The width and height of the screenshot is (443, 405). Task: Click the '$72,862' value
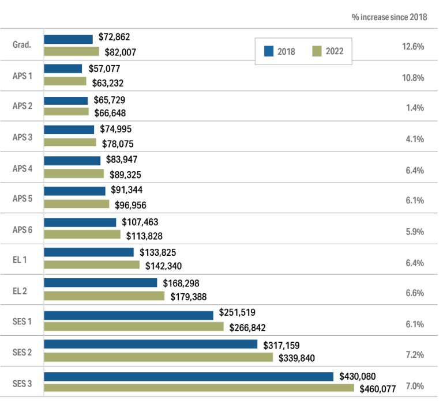click(114, 37)
